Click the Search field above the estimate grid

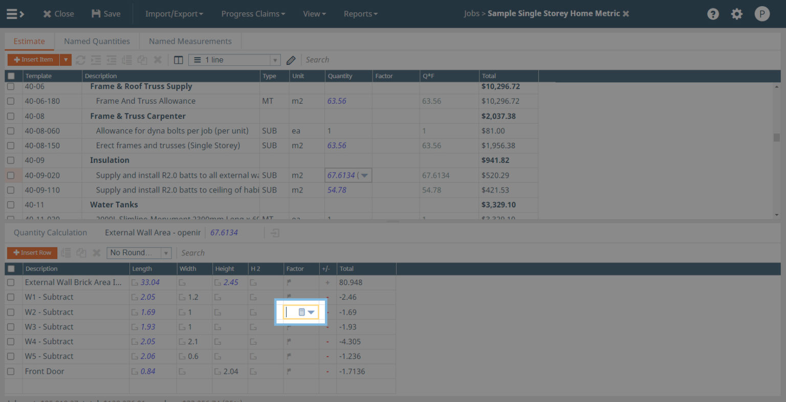click(333, 60)
